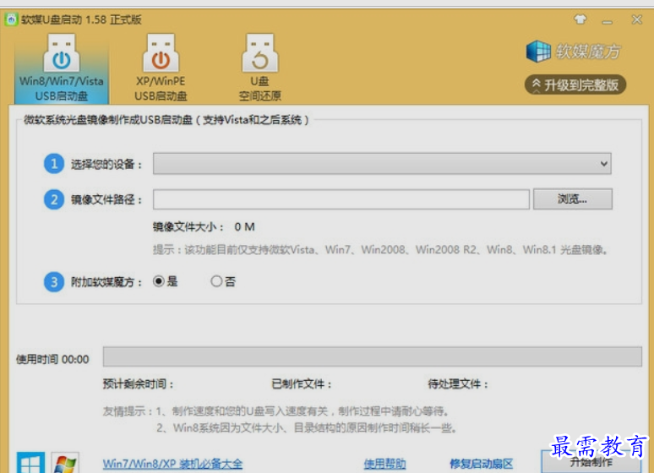Click 升级到完整版 upgrade button
This screenshot has width=654, height=473.
coord(575,85)
